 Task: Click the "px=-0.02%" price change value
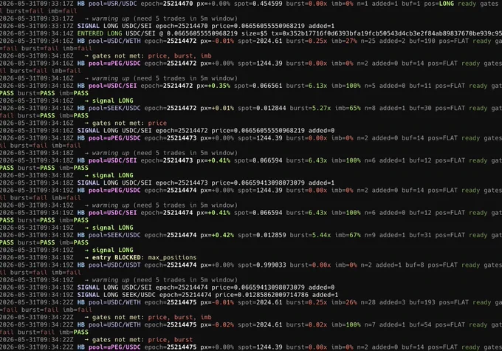point(217,324)
